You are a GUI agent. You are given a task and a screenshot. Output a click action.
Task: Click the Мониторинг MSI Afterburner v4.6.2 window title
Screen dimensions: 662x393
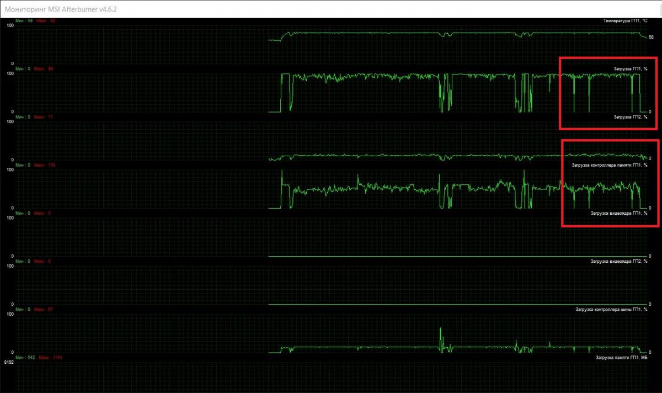(61, 9)
